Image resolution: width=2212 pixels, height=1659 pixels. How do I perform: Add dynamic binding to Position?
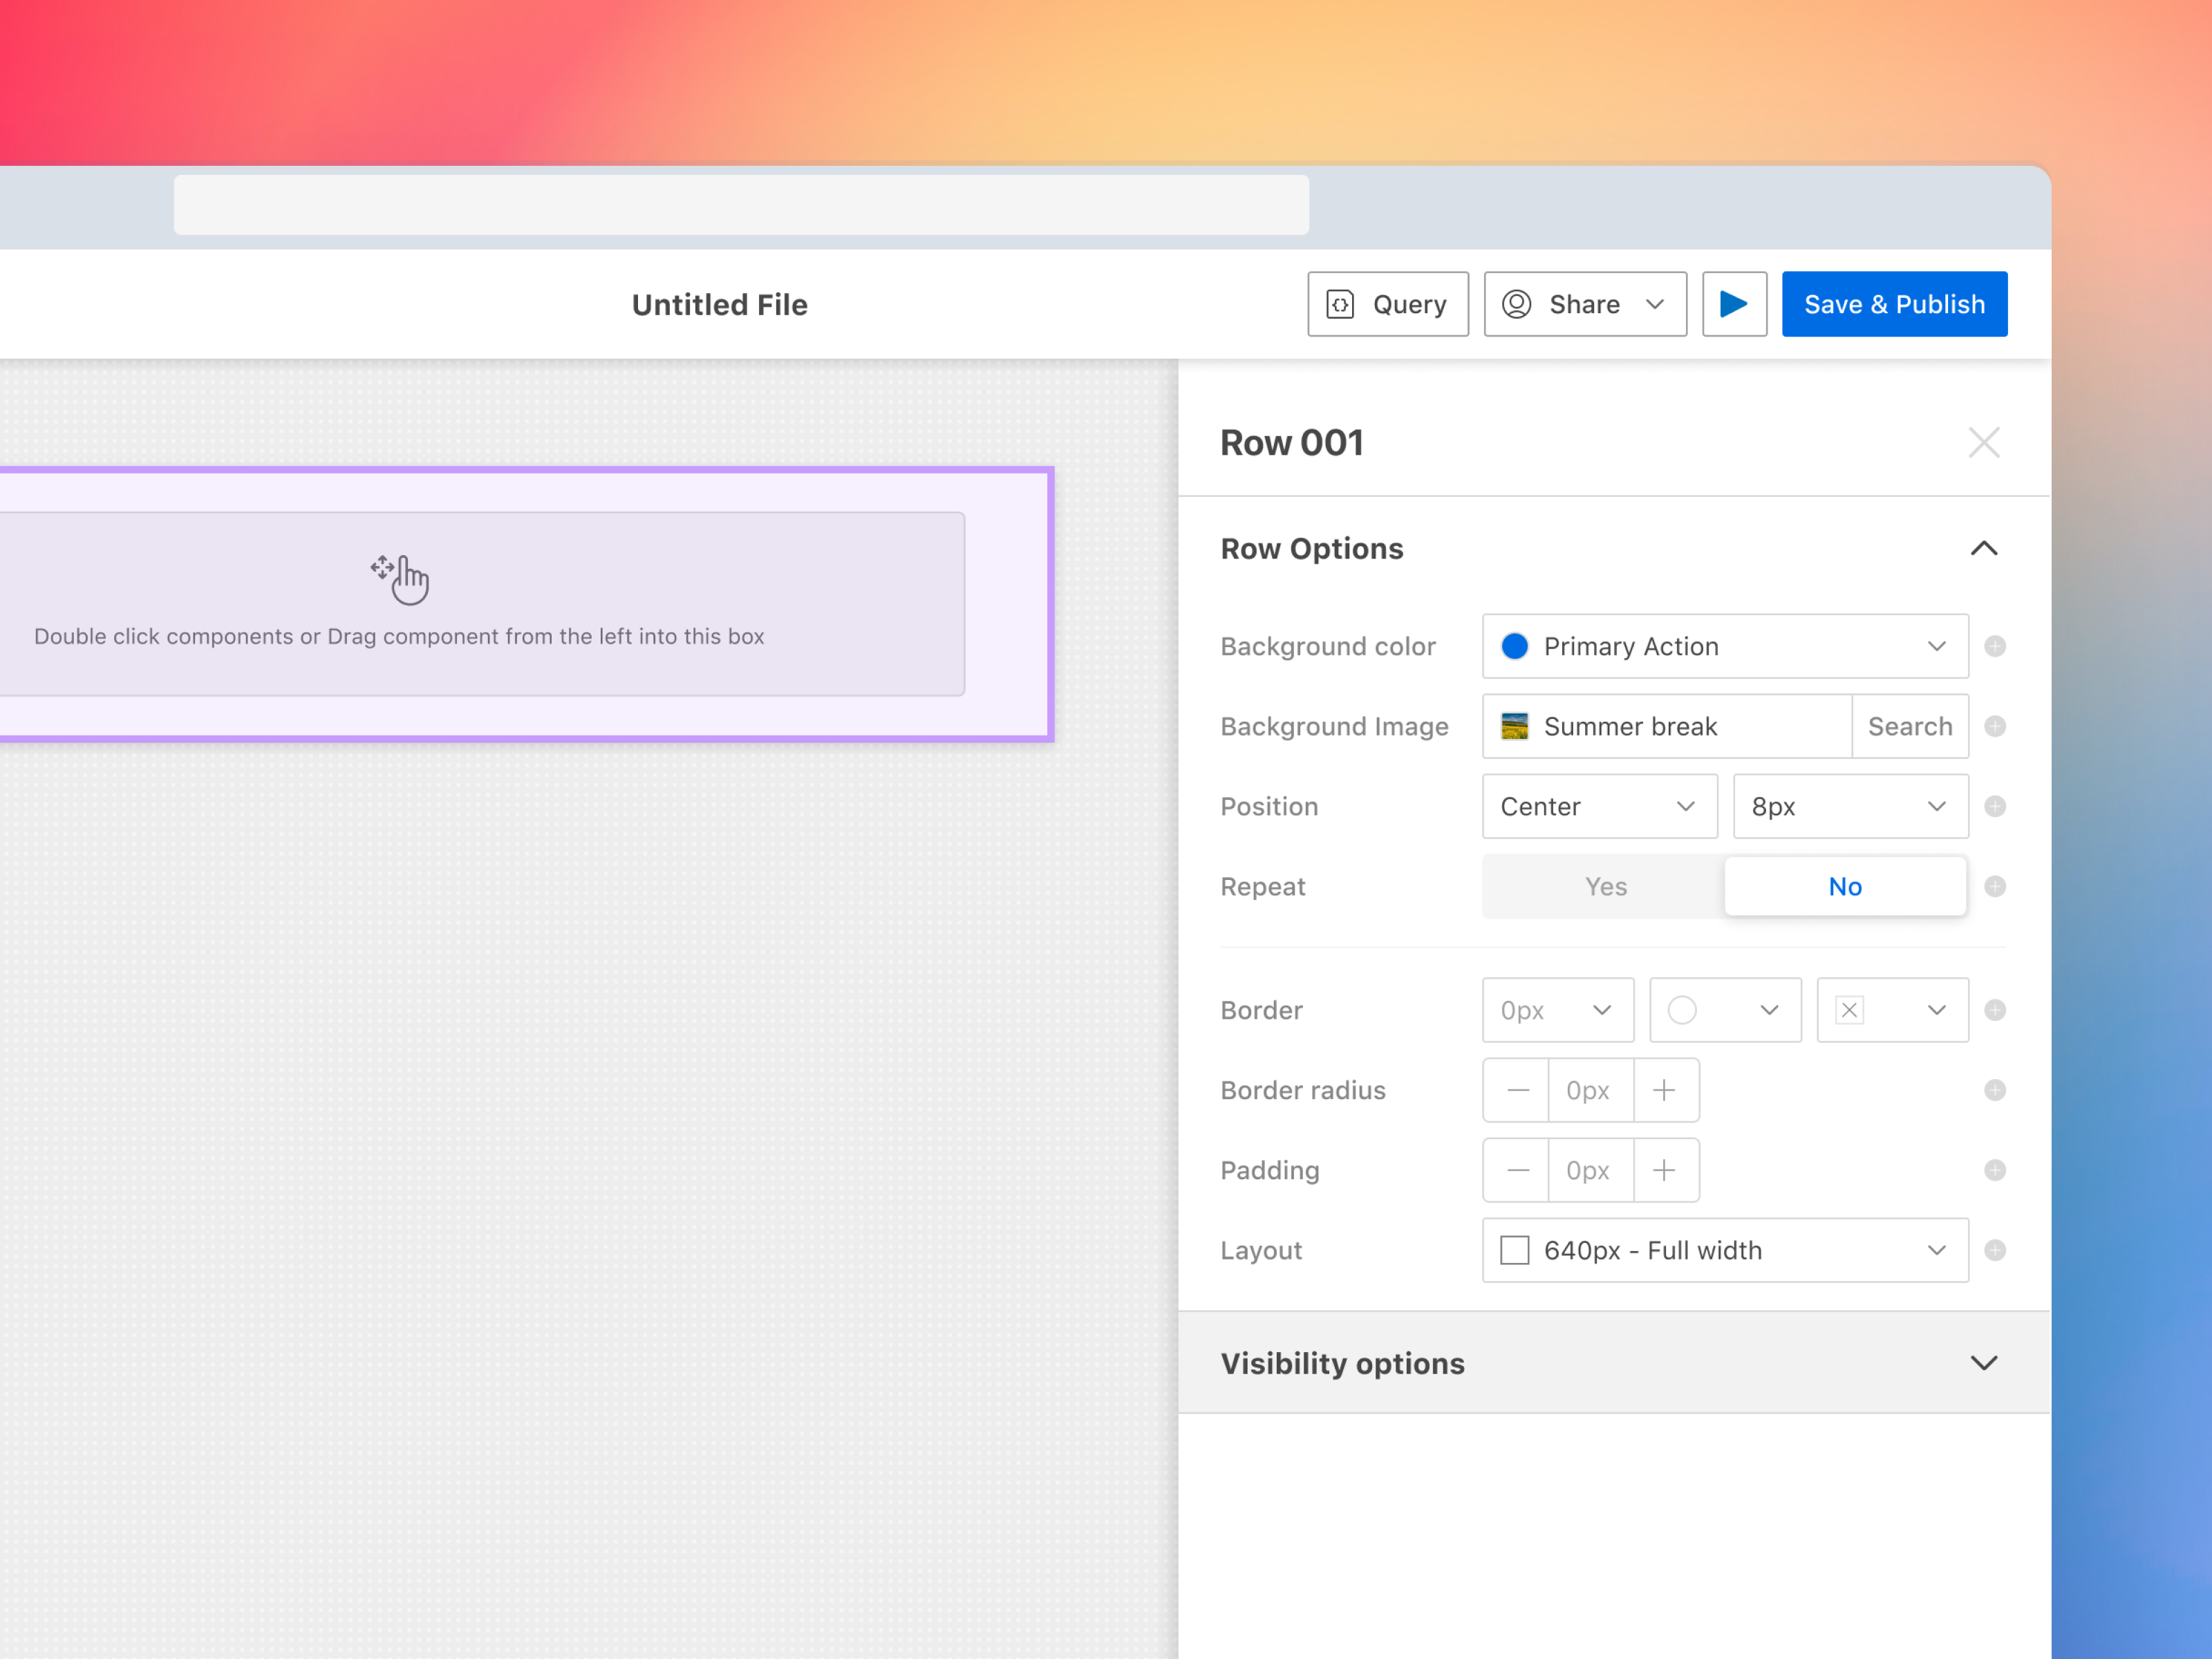coord(1996,806)
